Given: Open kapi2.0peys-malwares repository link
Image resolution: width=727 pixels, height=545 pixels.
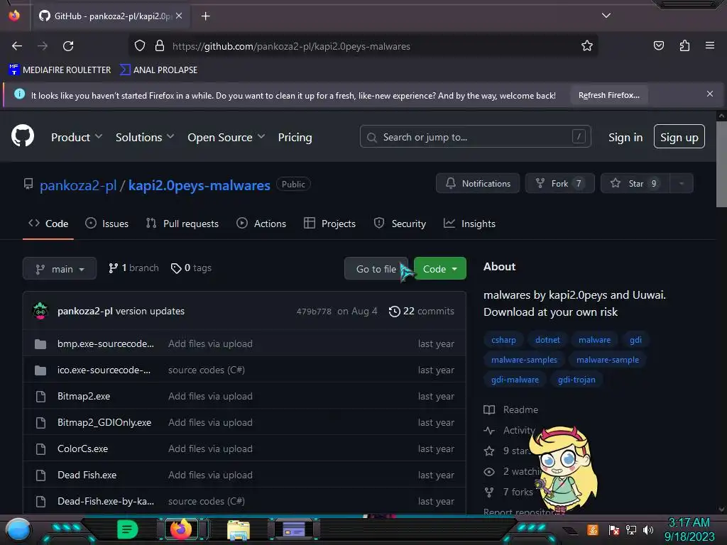Looking at the screenshot, I should [x=199, y=185].
